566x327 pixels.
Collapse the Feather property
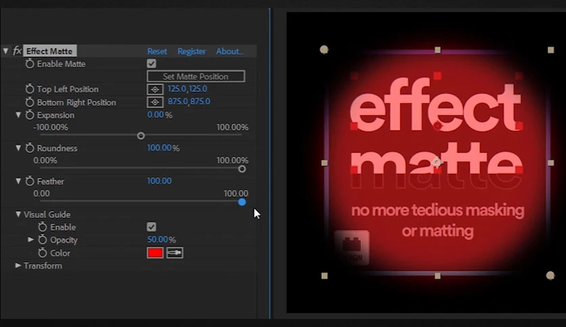(18, 181)
